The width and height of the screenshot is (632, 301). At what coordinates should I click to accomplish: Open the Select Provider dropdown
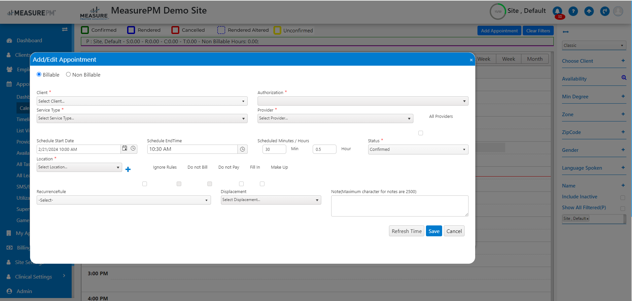pyautogui.click(x=335, y=118)
